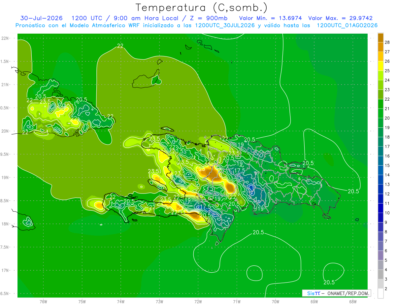The image size is (396, 306).
Task: Click legend scale value 23
Action: pyautogui.click(x=387, y=90)
